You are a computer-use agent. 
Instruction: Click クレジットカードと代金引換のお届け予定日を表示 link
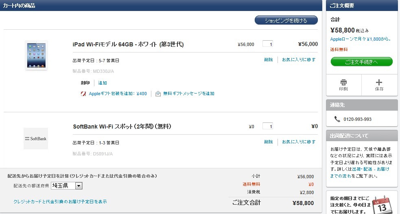click(60, 201)
